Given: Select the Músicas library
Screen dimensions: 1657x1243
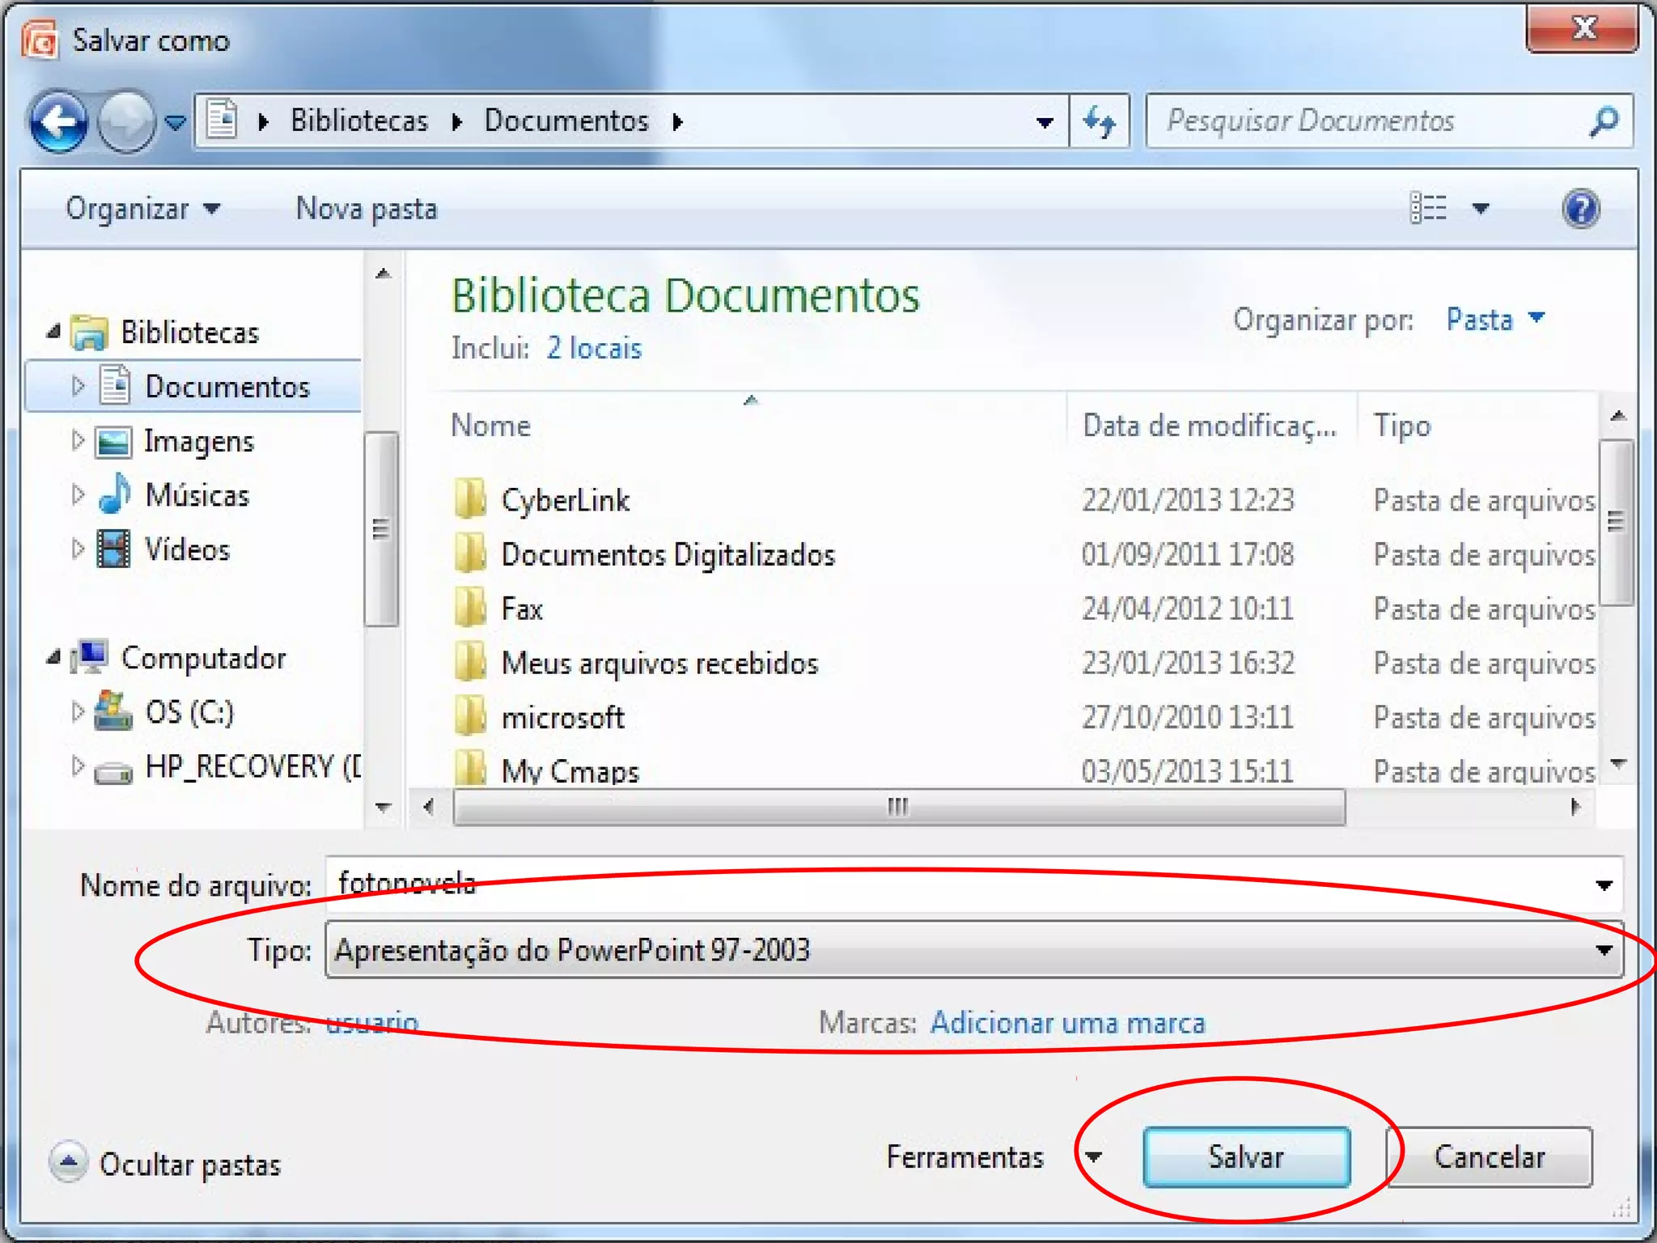Looking at the screenshot, I should click(x=197, y=495).
